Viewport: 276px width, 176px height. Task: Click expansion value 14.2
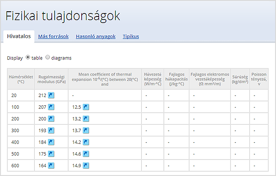pos(76,142)
